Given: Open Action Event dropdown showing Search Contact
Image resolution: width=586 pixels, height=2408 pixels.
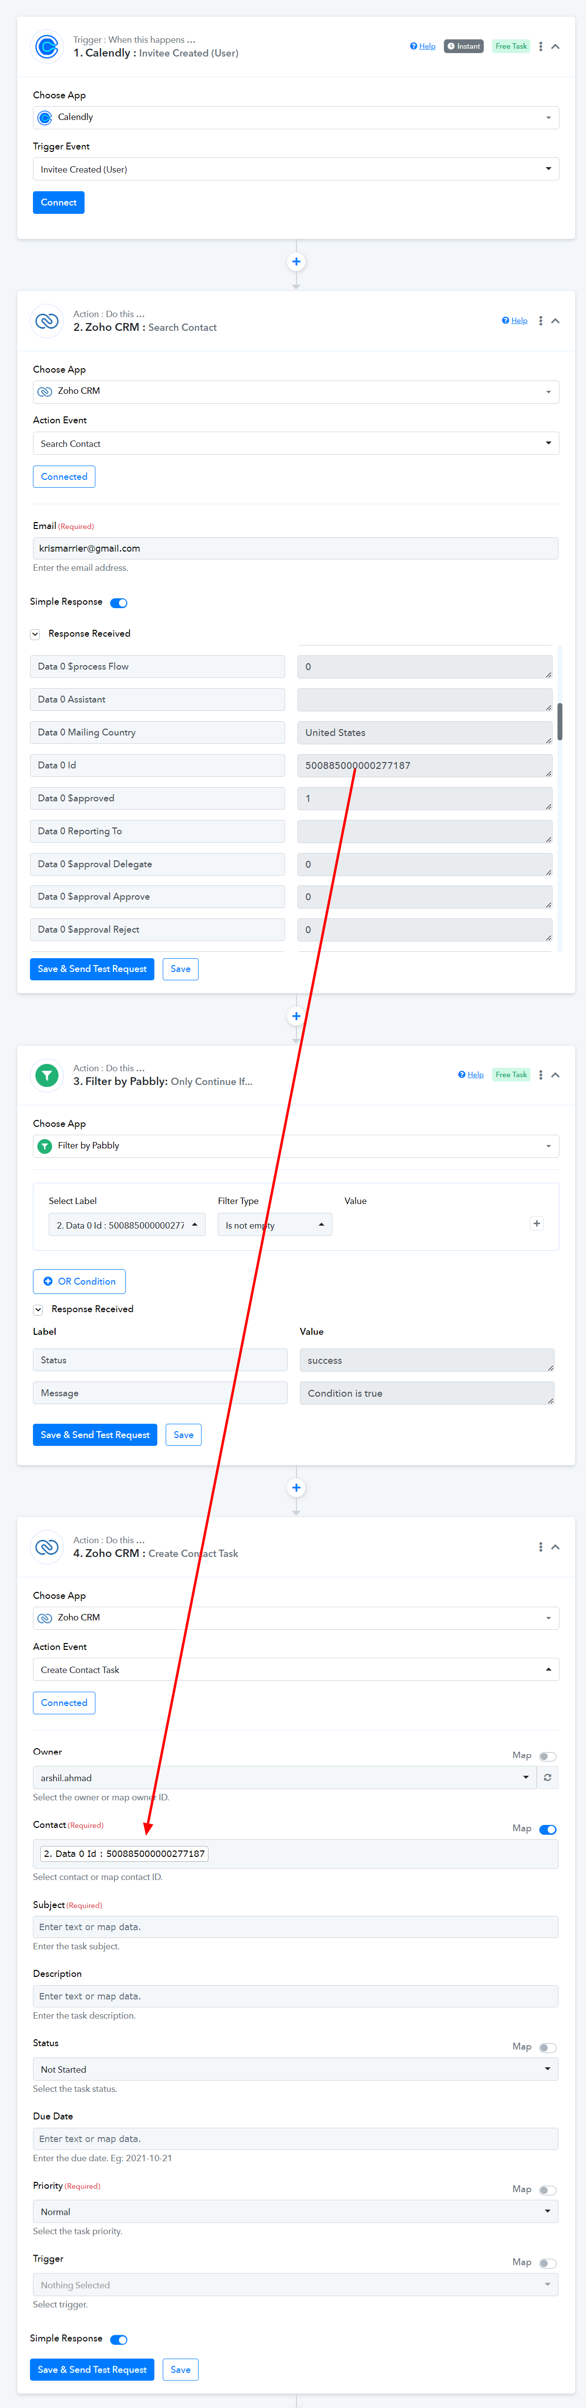Looking at the screenshot, I should point(296,444).
